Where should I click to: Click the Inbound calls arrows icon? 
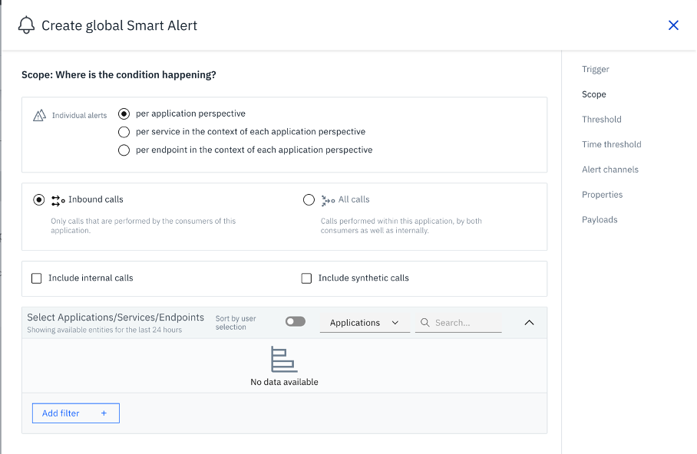(x=58, y=200)
